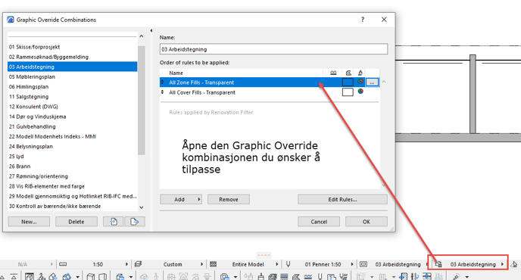521x280 pixels.
Task: Click the scale ruler icon in quick options bar
Action: (x=63, y=264)
